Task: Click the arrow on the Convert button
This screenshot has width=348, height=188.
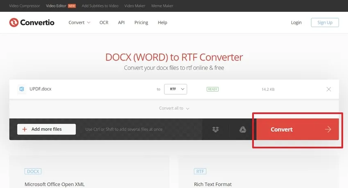Action: [x=328, y=129]
